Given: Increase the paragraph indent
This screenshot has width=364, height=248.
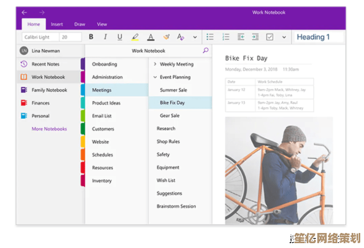Looking at the screenshot, I should coord(255,37).
